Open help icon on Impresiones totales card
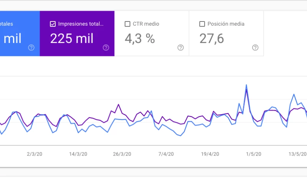307x184 pixels. click(106, 48)
